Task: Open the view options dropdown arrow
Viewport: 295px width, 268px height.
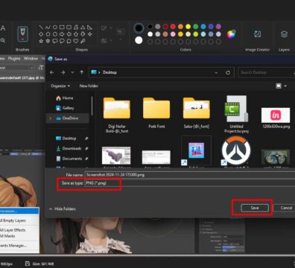Action: pyautogui.click(x=285, y=86)
